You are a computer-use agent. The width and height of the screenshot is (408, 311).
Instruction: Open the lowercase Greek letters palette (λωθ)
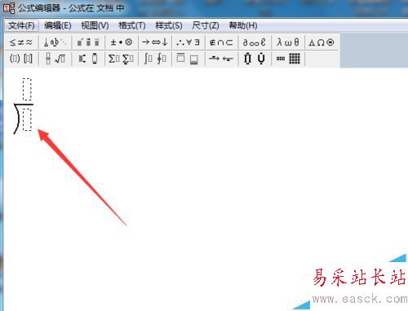point(288,42)
